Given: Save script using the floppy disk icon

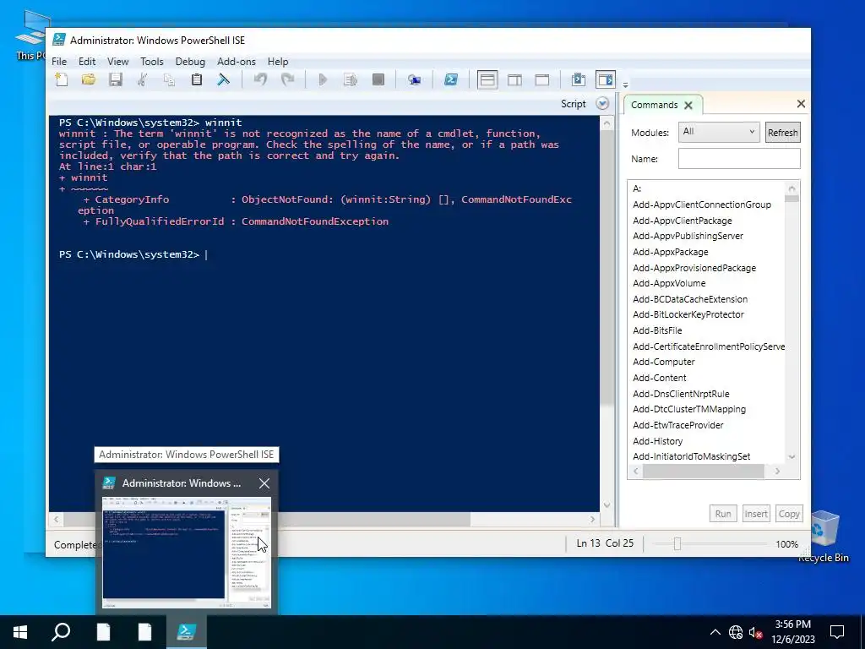Looking at the screenshot, I should [115, 79].
